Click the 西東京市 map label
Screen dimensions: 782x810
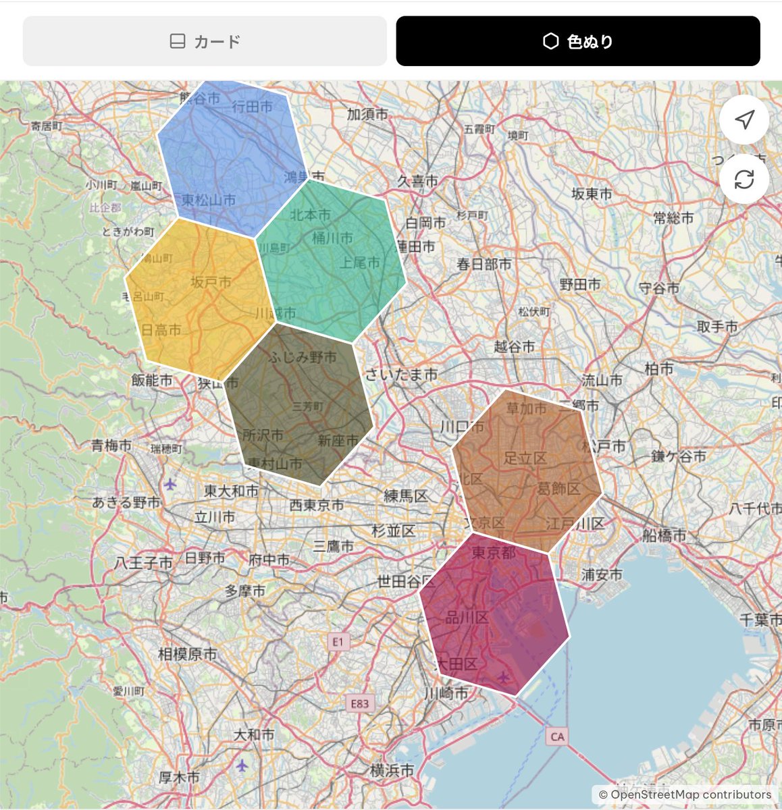coord(317,505)
